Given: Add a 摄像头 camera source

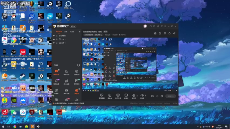Looking at the screenshot, I should tap(110, 96).
